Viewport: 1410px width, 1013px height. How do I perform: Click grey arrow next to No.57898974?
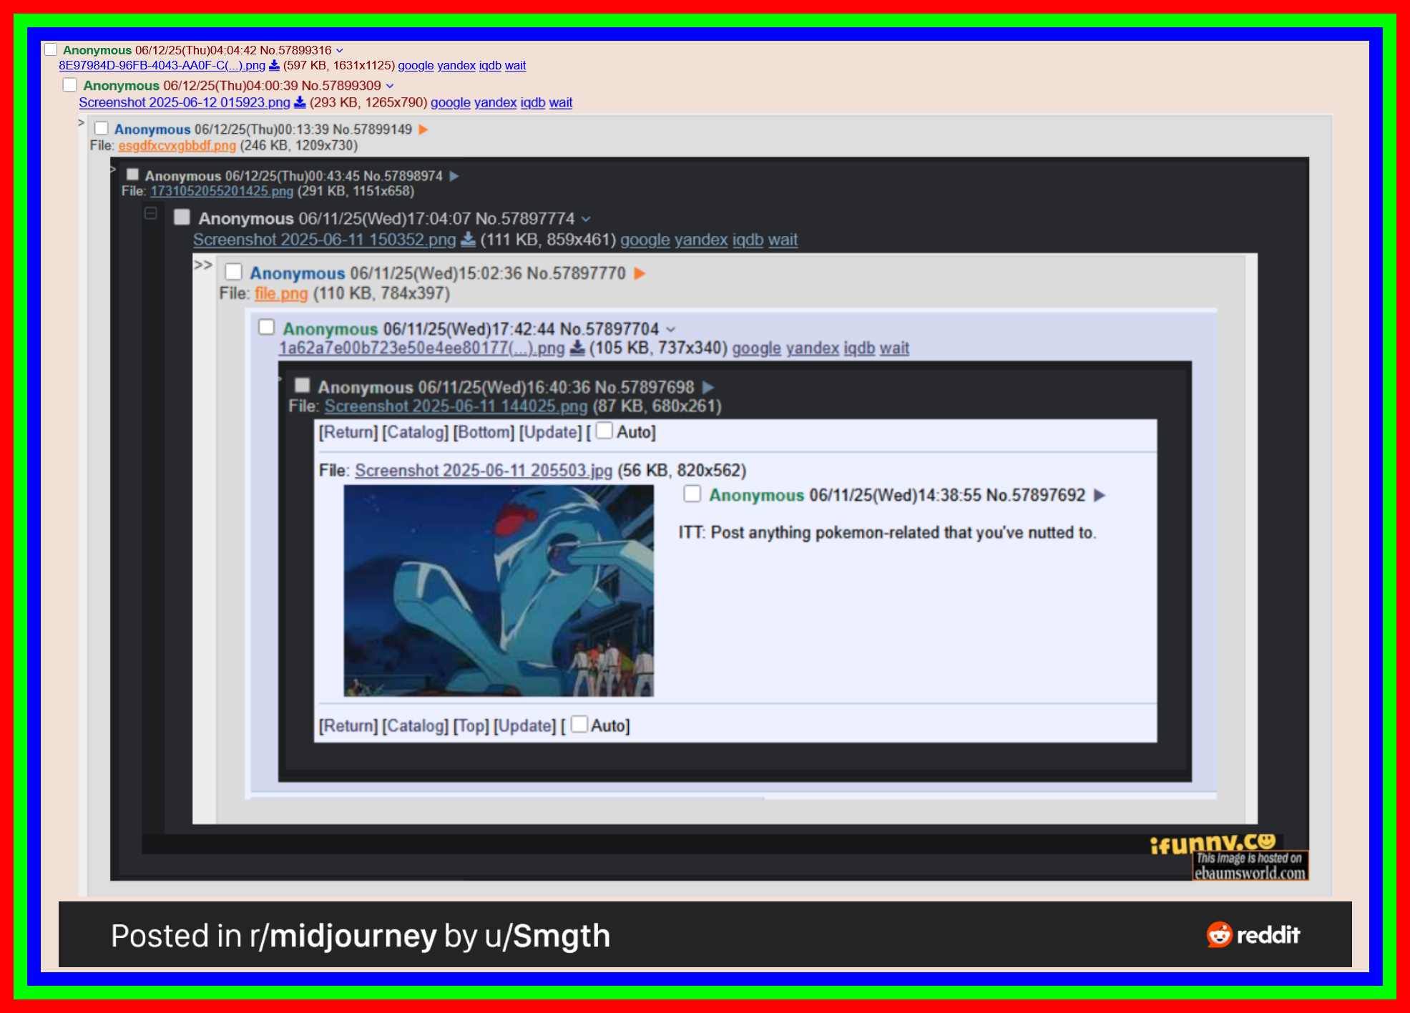tap(454, 176)
